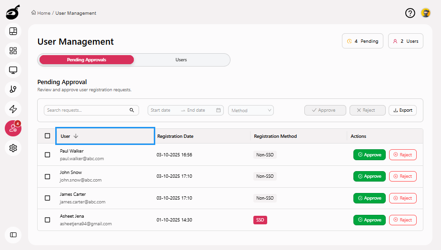This screenshot has height=250, width=441.
Task: Reject James Carter's registration request
Action: [x=402, y=198]
